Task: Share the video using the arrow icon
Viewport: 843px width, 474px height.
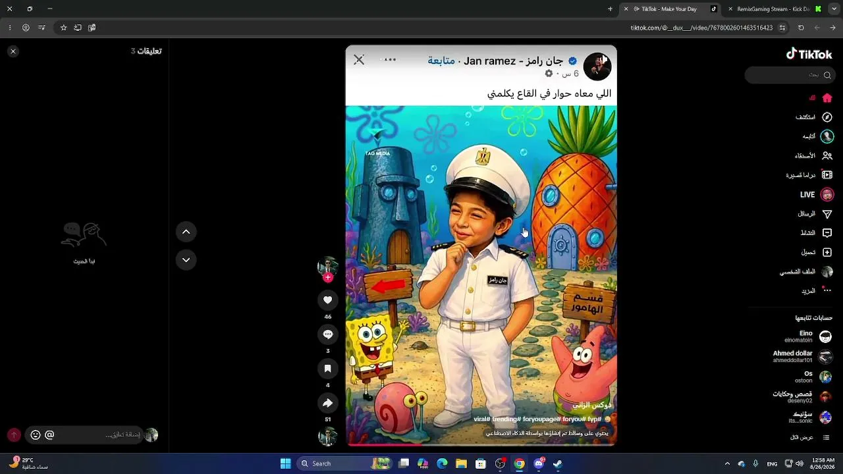Action: pyautogui.click(x=328, y=403)
